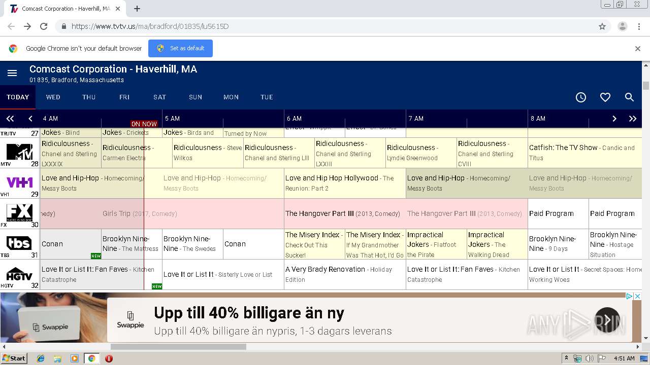This screenshot has height=365, width=650.
Task: Open the time picker clock icon
Action: pos(581,97)
